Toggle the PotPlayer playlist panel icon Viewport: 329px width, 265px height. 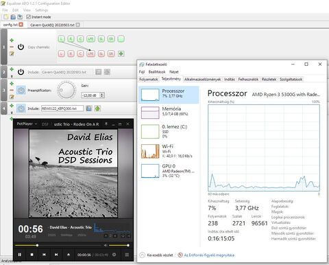(127, 255)
